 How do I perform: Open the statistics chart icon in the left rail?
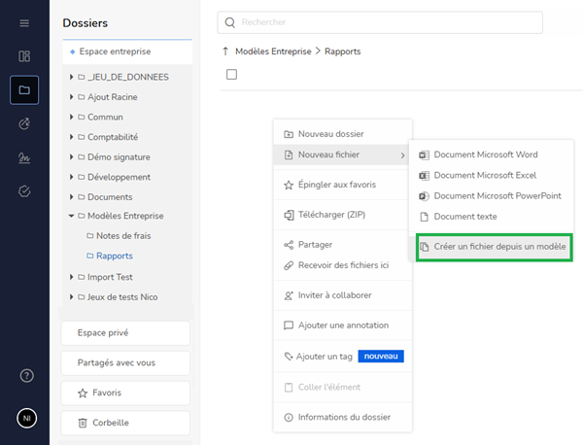(x=24, y=157)
